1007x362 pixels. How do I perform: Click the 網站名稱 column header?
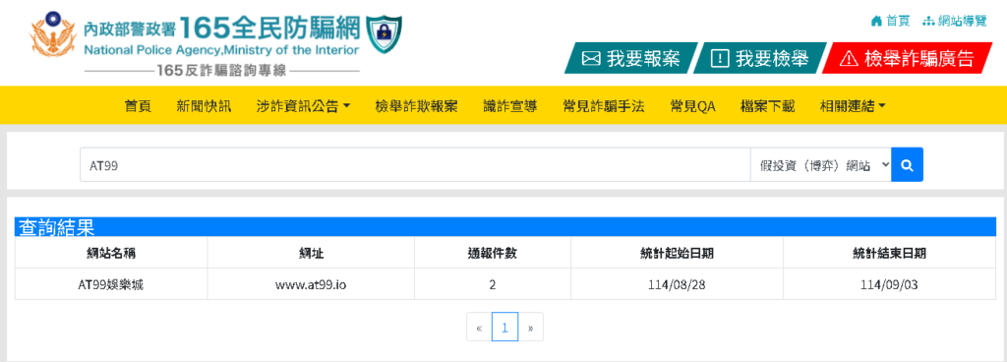pyautogui.click(x=111, y=253)
